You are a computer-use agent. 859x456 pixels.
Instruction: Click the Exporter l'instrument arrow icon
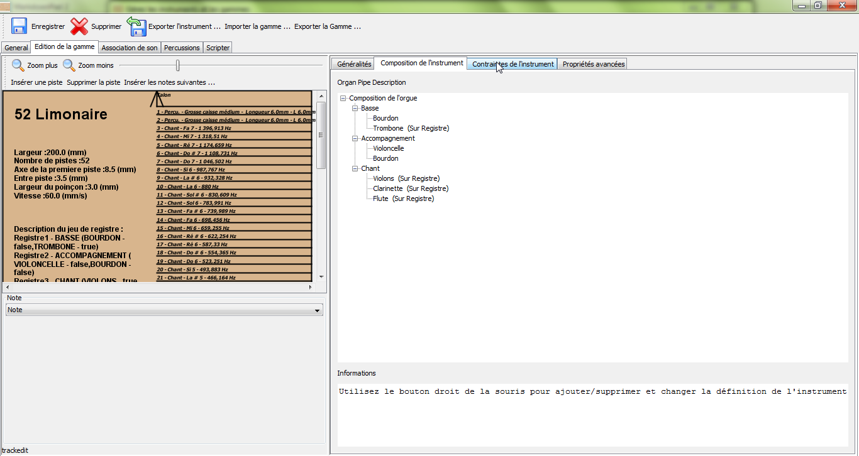click(136, 26)
